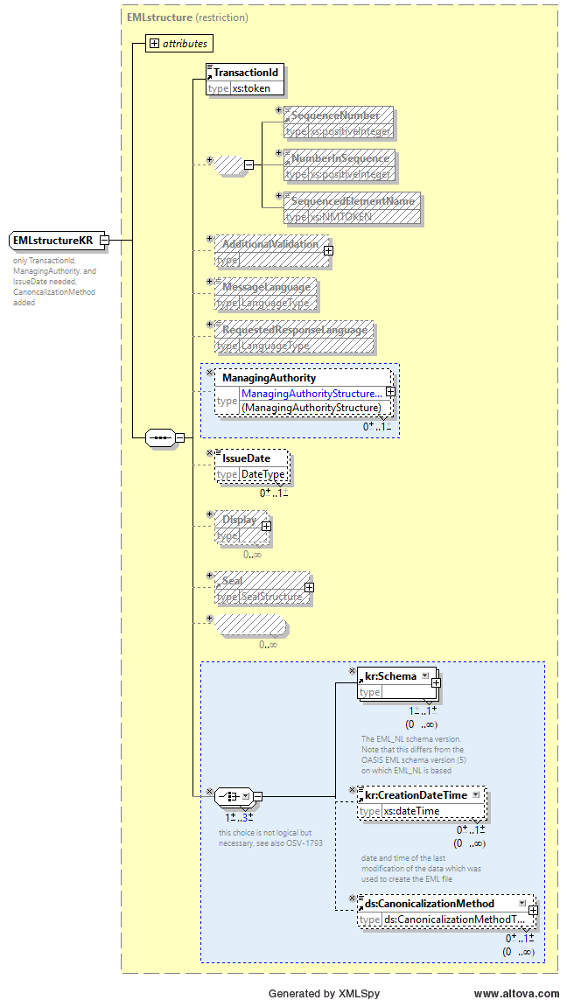
Task: Click the EMLstructure restriction title
Action: pos(187,17)
